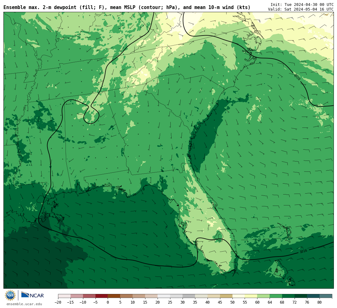Pick the -10 to -5 rose legend swatch
The image size is (337, 308).
coord(89,296)
